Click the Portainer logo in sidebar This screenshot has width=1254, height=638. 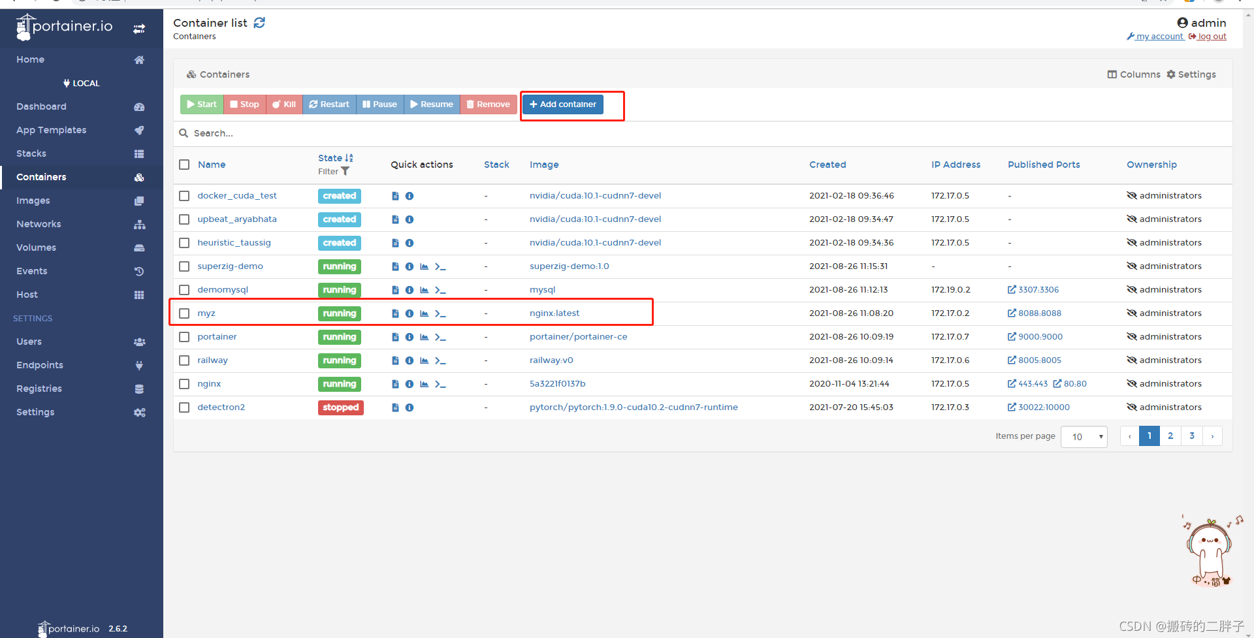pyautogui.click(x=64, y=26)
